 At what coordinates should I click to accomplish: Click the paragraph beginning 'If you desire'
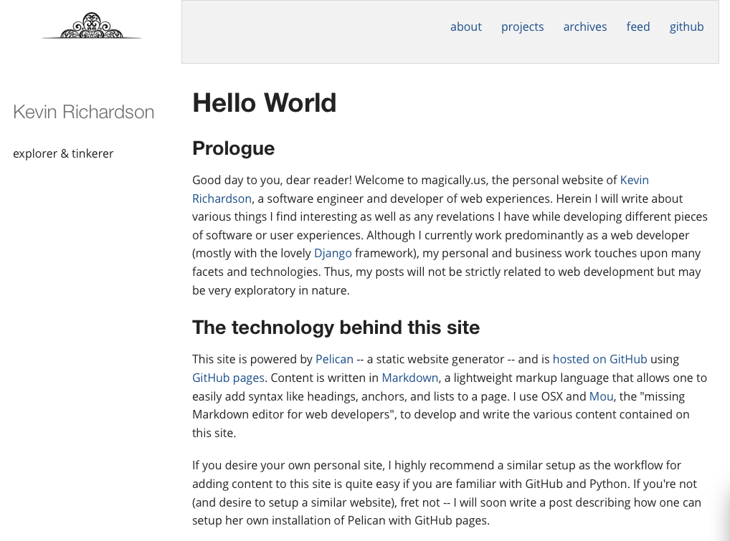coord(446,493)
